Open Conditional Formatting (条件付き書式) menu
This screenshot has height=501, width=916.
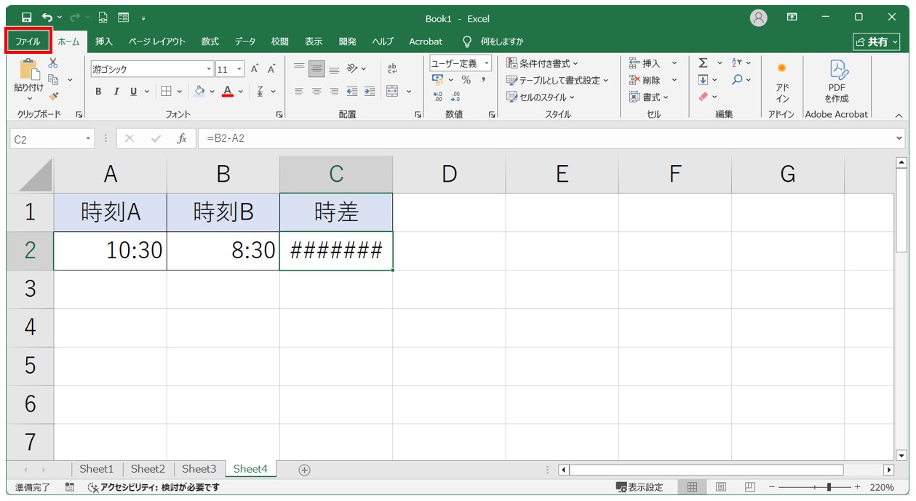[543, 63]
